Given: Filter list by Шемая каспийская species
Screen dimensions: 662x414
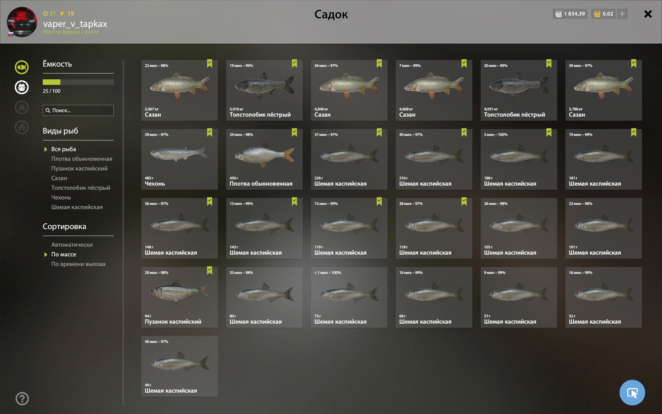Looking at the screenshot, I should pos(77,207).
